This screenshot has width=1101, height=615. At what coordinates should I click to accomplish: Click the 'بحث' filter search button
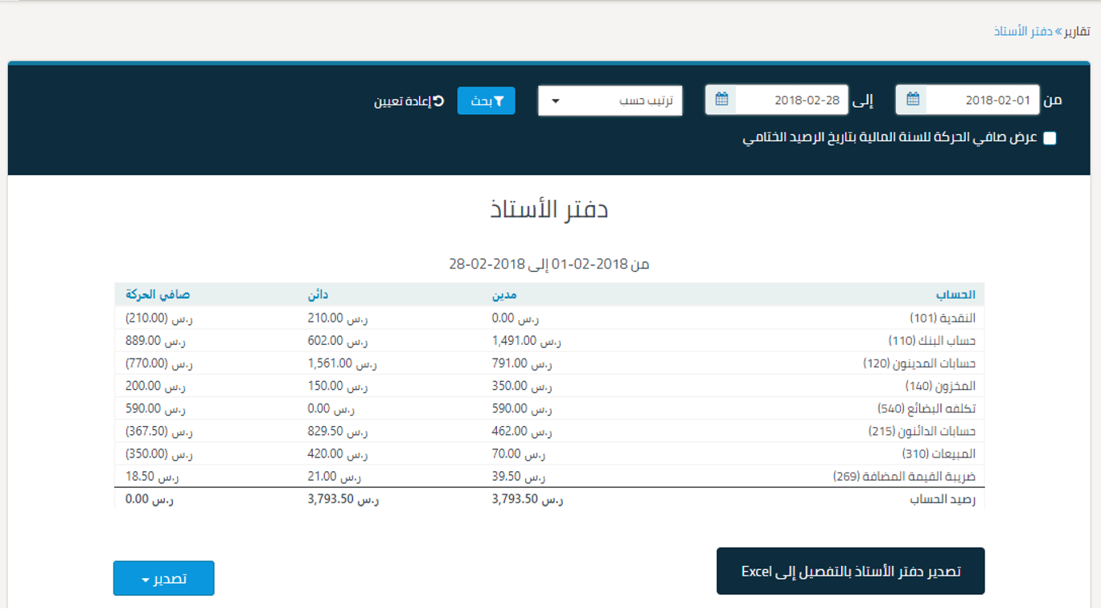tap(486, 101)
